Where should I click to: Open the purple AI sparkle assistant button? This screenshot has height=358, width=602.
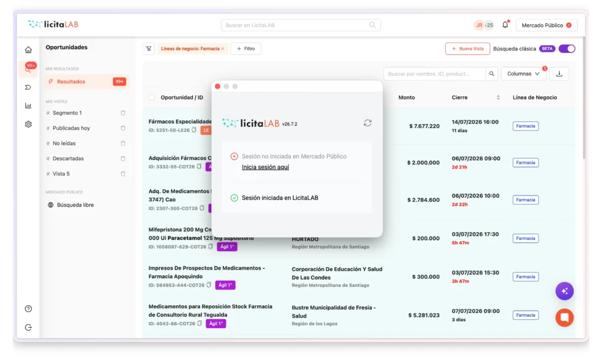click(564, 291)
